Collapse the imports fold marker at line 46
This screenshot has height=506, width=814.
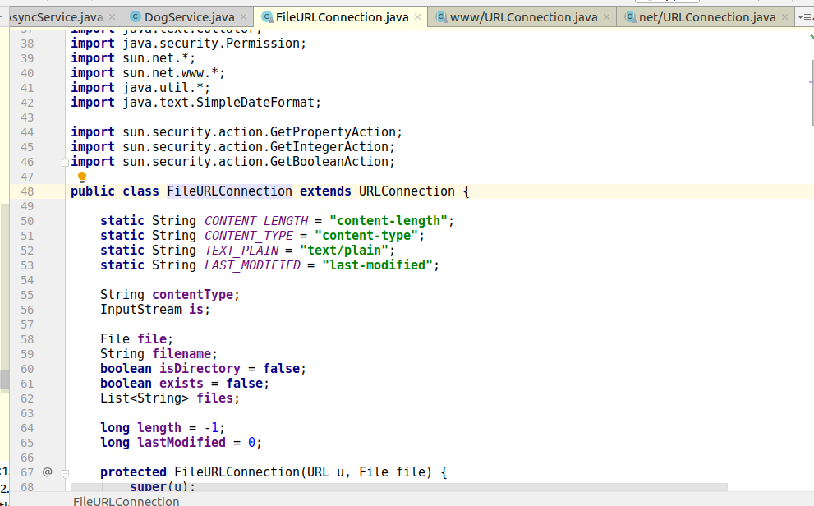[65, 163]
